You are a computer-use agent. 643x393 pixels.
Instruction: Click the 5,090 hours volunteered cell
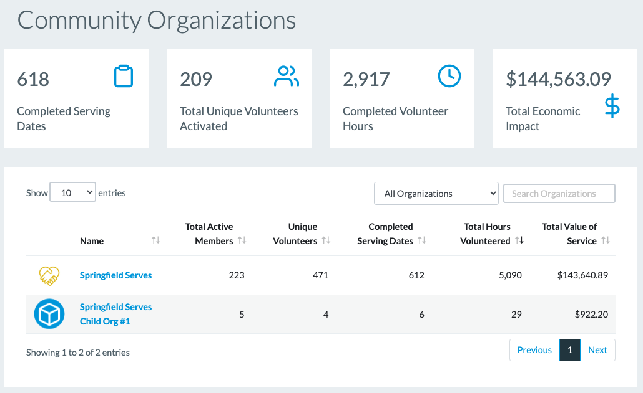point(511,275)
